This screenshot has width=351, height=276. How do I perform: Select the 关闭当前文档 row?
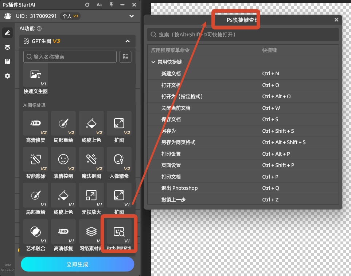pyautogui.click(x=243, y=108)
